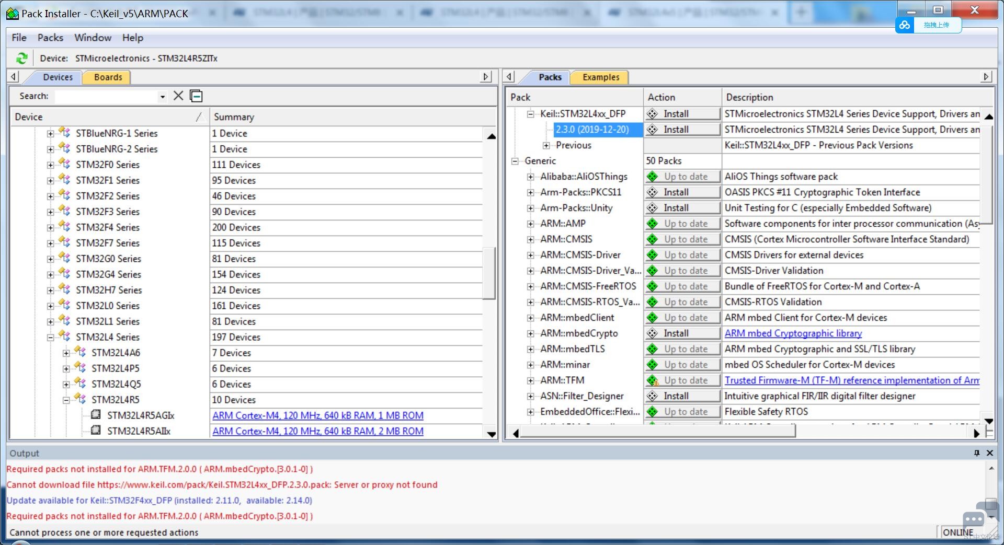Image resolution: width=1004 pixels, height=545 pixels.
Task: Install the Keil::STM32L4xx_DFP pack
Action: click(x=682, y=113)
